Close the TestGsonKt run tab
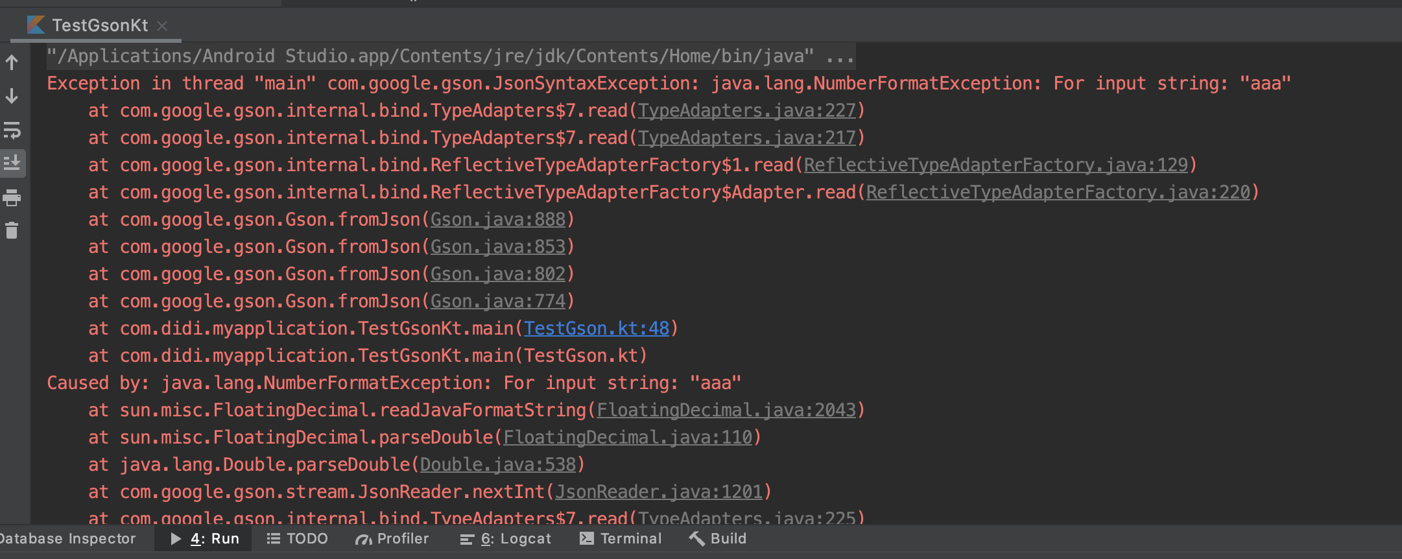 162,26
